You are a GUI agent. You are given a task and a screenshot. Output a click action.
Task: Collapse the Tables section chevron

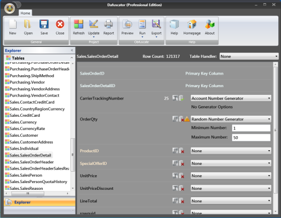pos(72,58)
